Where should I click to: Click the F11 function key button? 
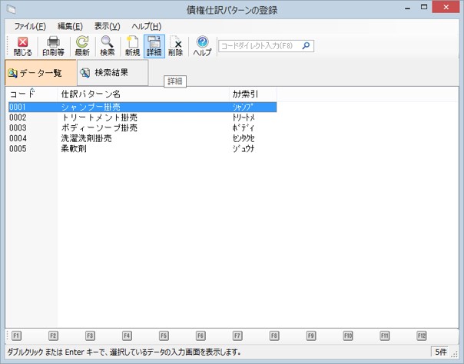pos(385,336)
